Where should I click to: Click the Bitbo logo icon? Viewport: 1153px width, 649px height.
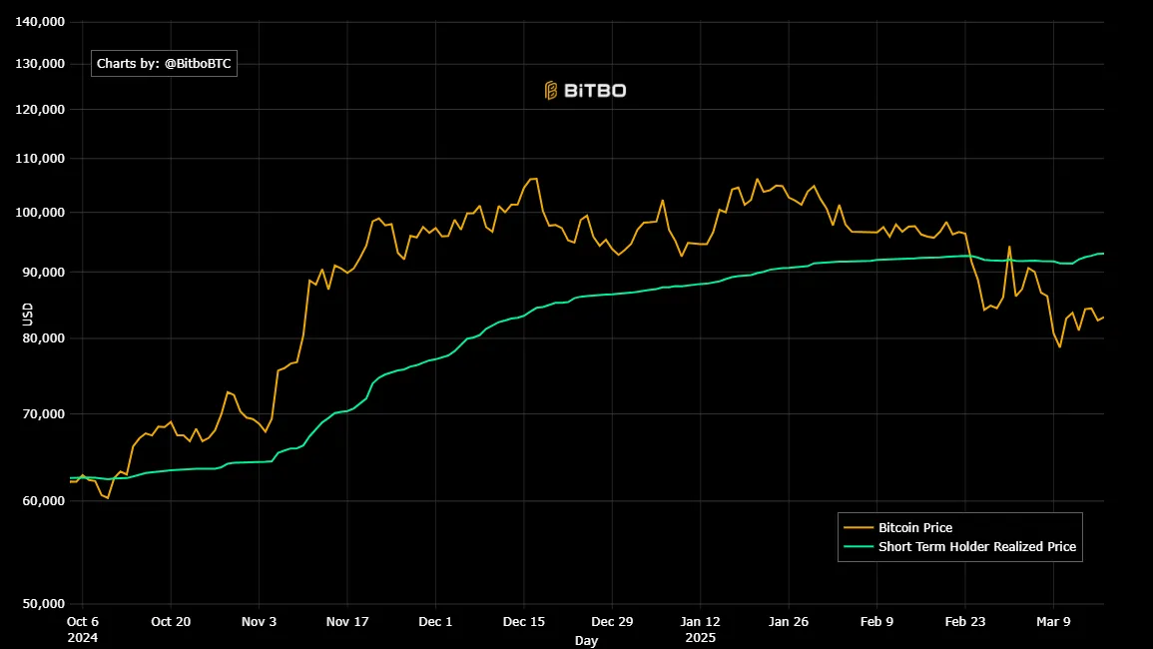tap(550, 91)
